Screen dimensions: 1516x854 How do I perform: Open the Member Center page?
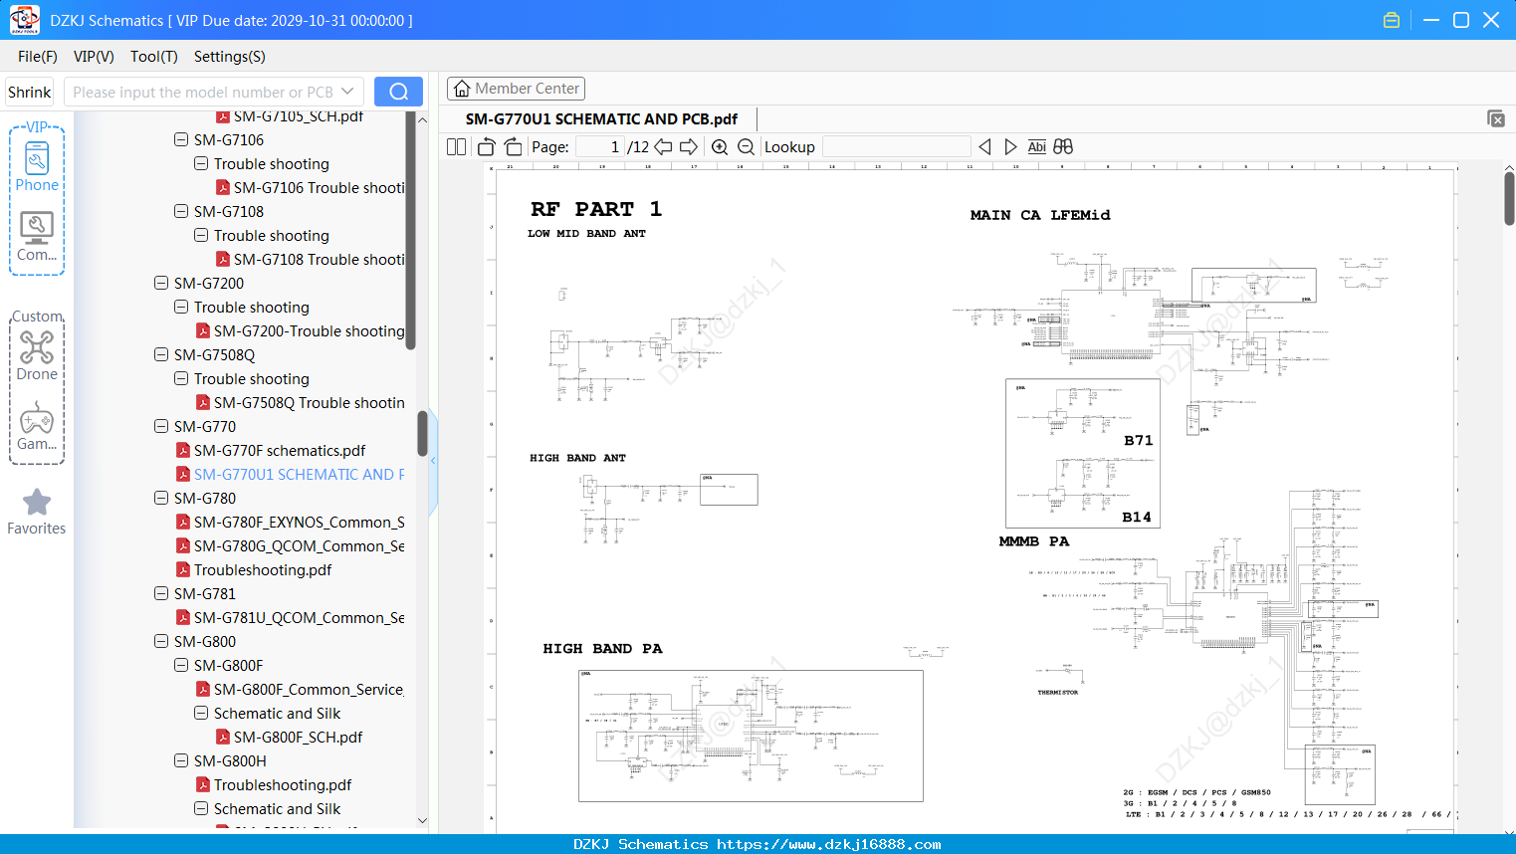pyautogui.click(x=516, y=89)
